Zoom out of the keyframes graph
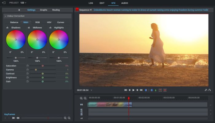This screenshot has width=215, height=123. pos(69,118)
